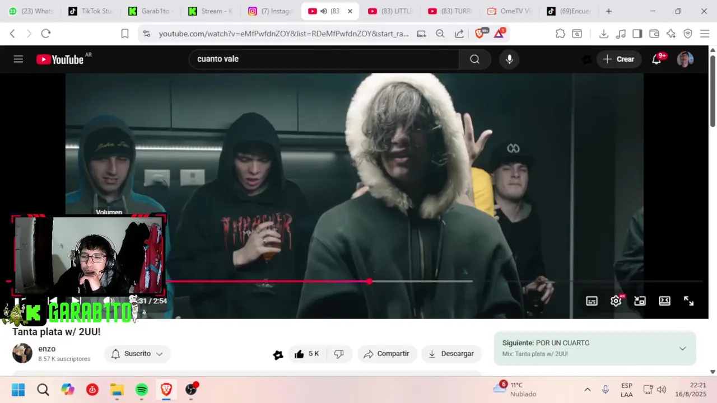This screenshot has height=403, width=717.
Task: Open Brave VPN shield icon
Action: pos(688,34)
